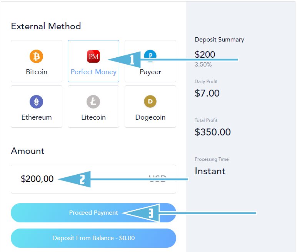Image resolution: width=297 pixels, height=252 pixels.
Task: Click Deposit From Balance - $0.00 button
Action: pyautogui.click(x=93, y=238)
